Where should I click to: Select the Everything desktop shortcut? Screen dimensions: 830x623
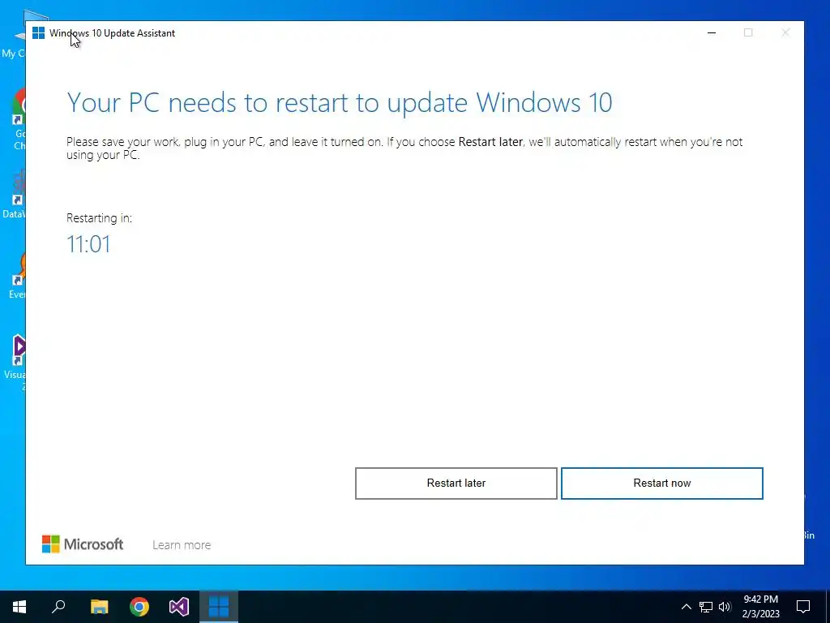click(x=17, y=276)
